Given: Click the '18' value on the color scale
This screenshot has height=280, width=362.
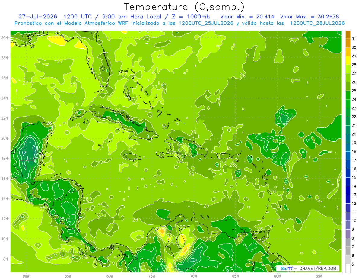Looking at the screenshot, I should [x=354, y=151].
